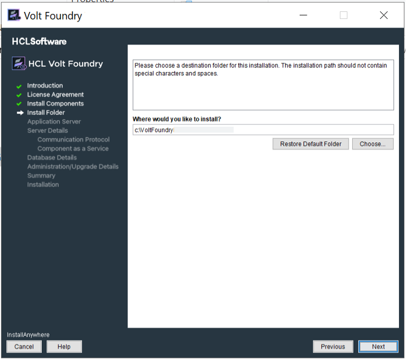Select the Communication Protocol step
Viewport: 406px width, 360px height.
click(74, 140)
